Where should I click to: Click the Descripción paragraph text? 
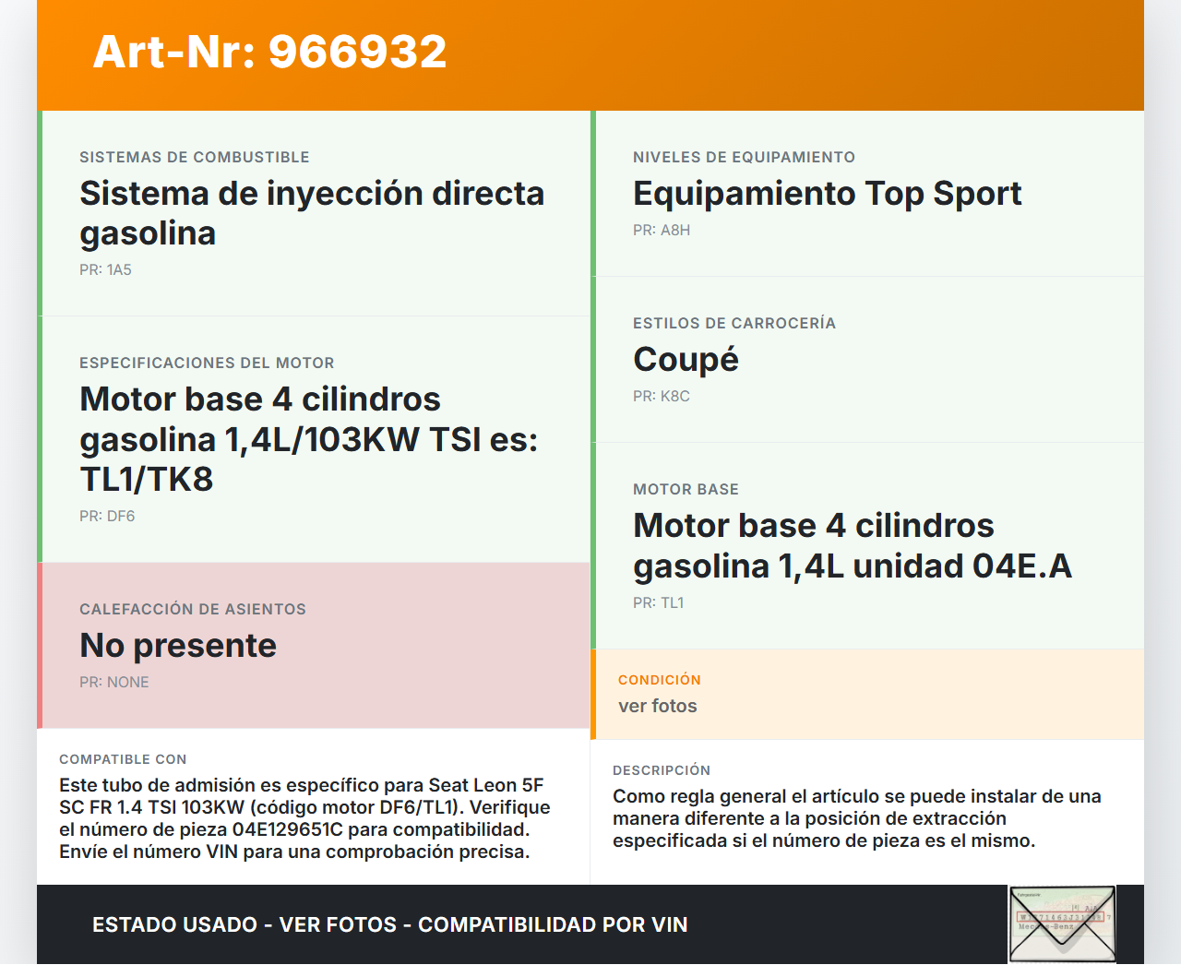[x=856, y=818]
